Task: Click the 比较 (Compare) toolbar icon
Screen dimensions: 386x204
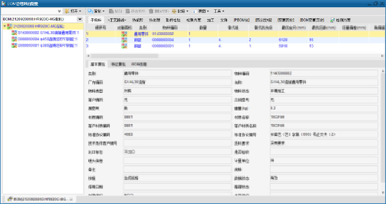Action: (175, 11)
